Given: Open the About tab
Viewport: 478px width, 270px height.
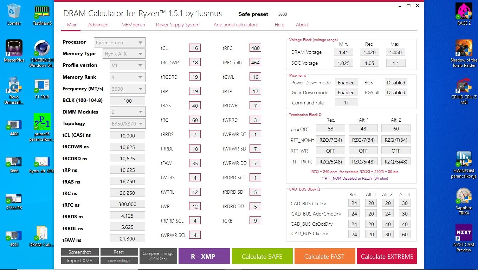Looking at the screenshot, I should pyautogui.click(x=302, y=25).
